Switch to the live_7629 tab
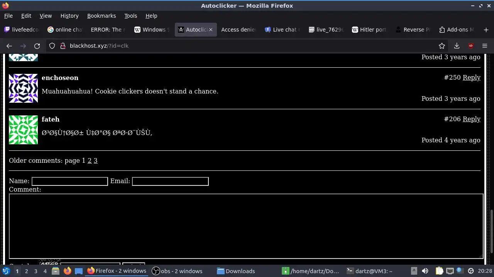This screenshot has height=277, width=494. pos(326,30)
